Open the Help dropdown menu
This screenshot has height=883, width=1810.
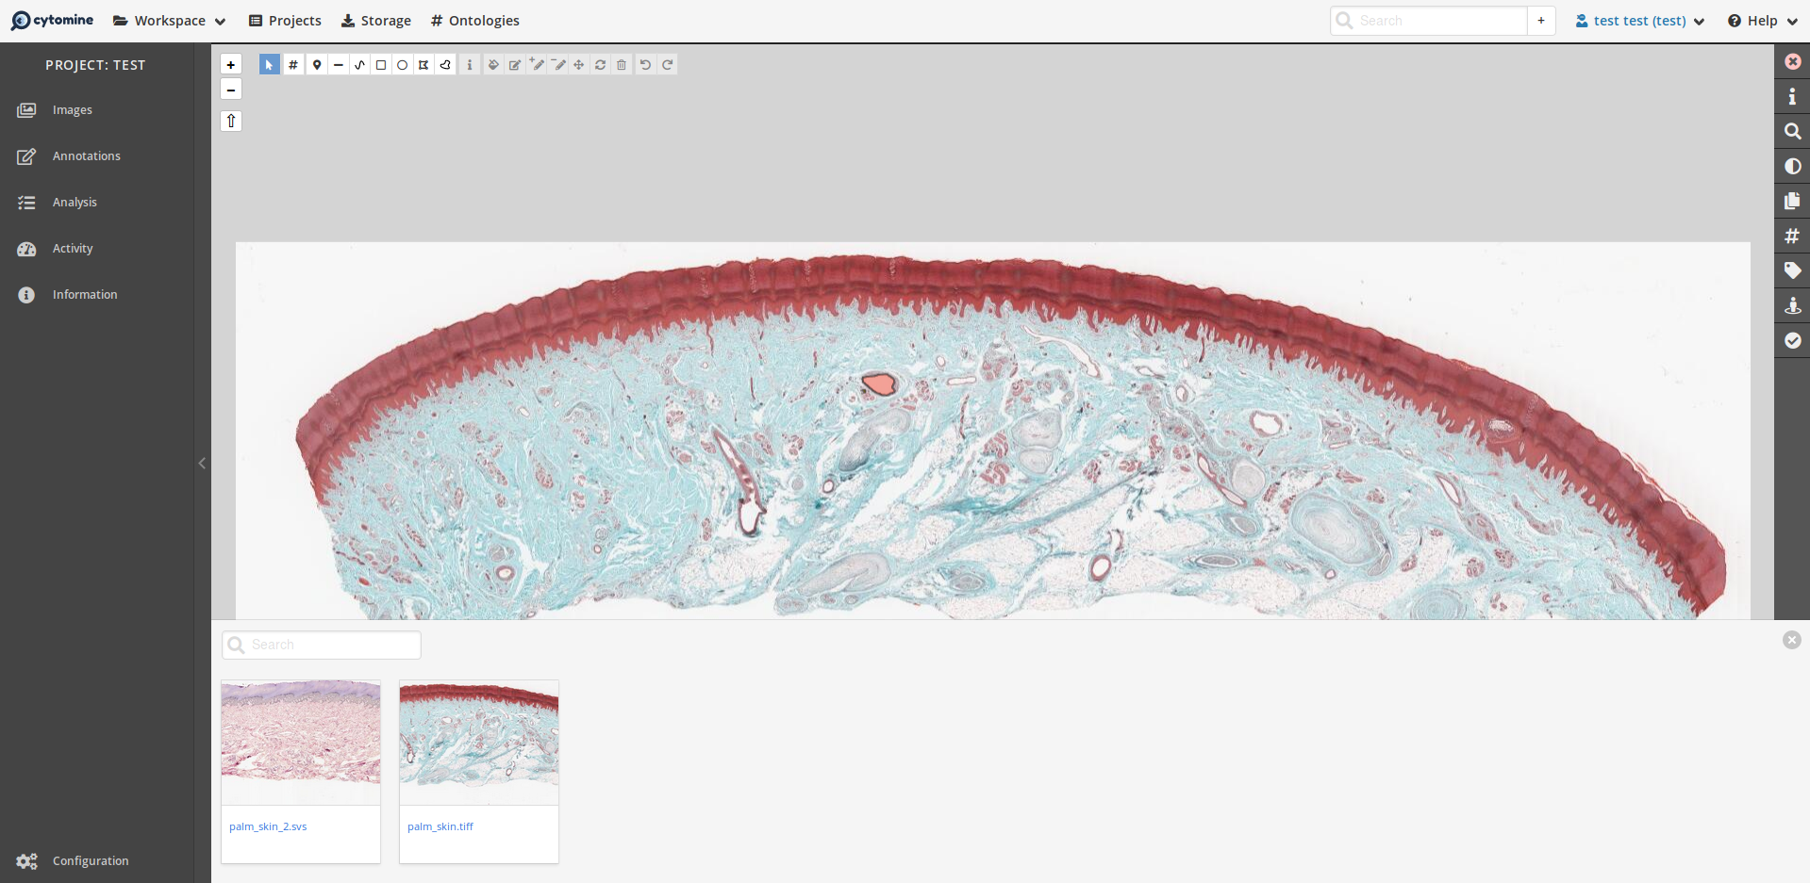1760,20
